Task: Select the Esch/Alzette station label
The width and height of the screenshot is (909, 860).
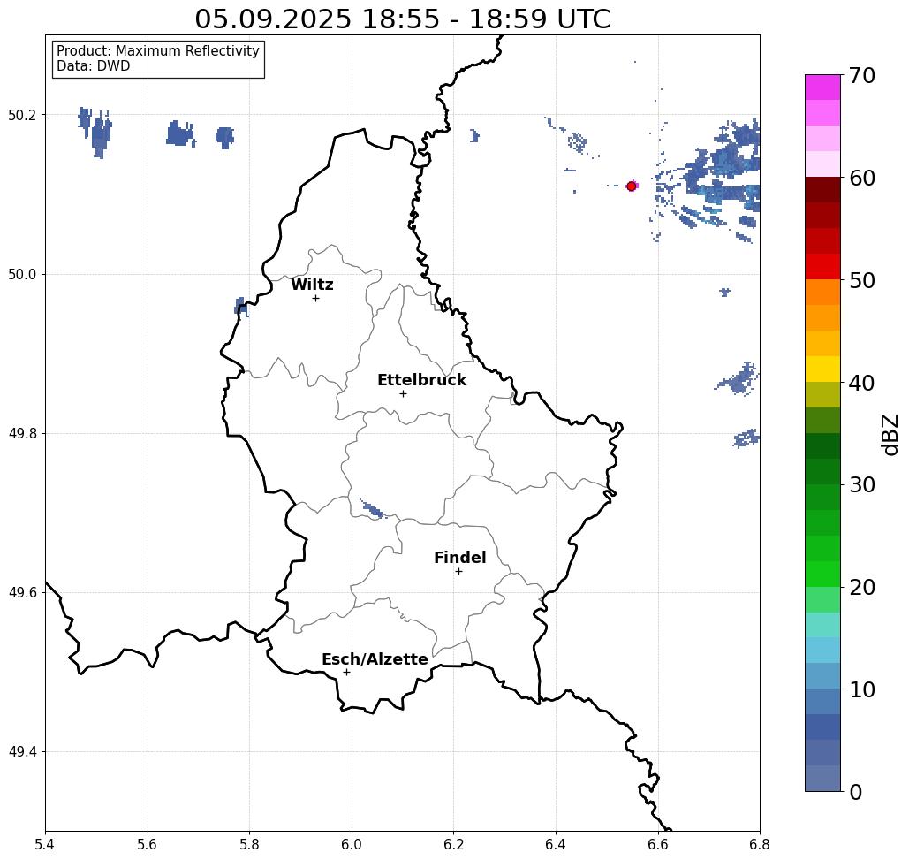Action: [375, 659]
